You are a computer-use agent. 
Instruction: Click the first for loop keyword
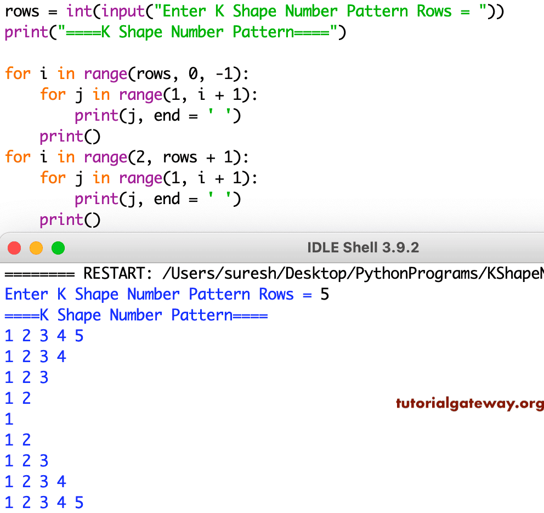click(17, 74)
